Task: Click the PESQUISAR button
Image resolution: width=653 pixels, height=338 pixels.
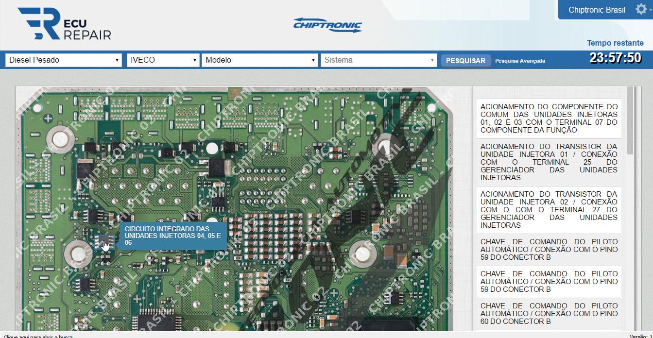Action: click(465, 61)
